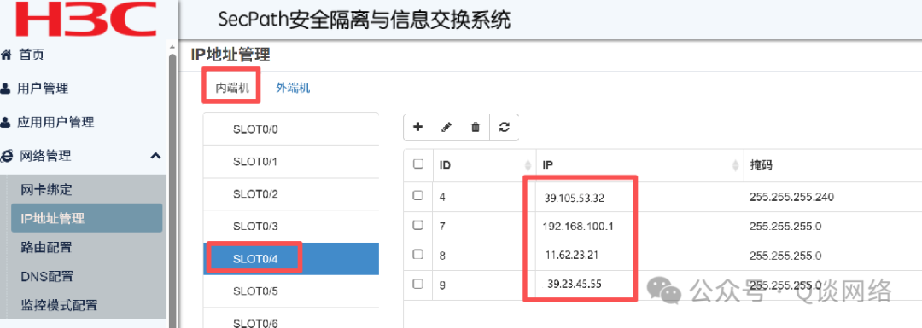This screenshot has height=328, width=922.
Task: Open 网络管理 menu in sidebar
Action: (45, 156)
